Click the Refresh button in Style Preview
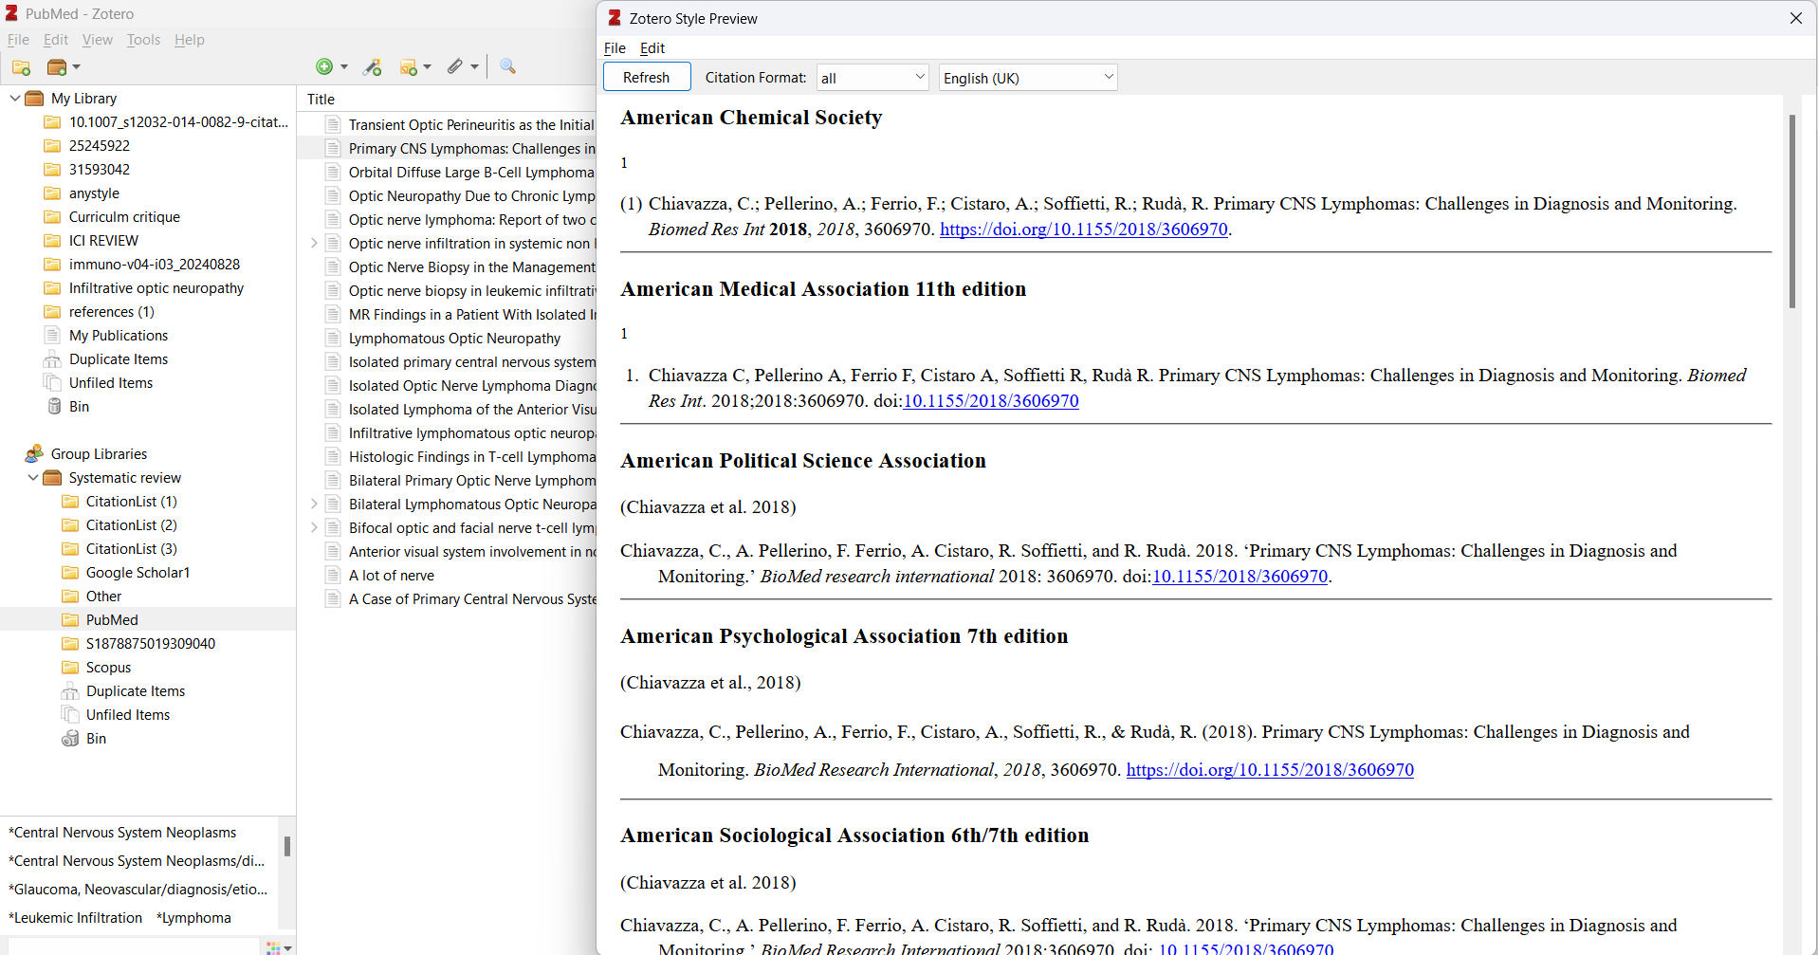This screenshot has height=955, width=1818. (647, 78)
